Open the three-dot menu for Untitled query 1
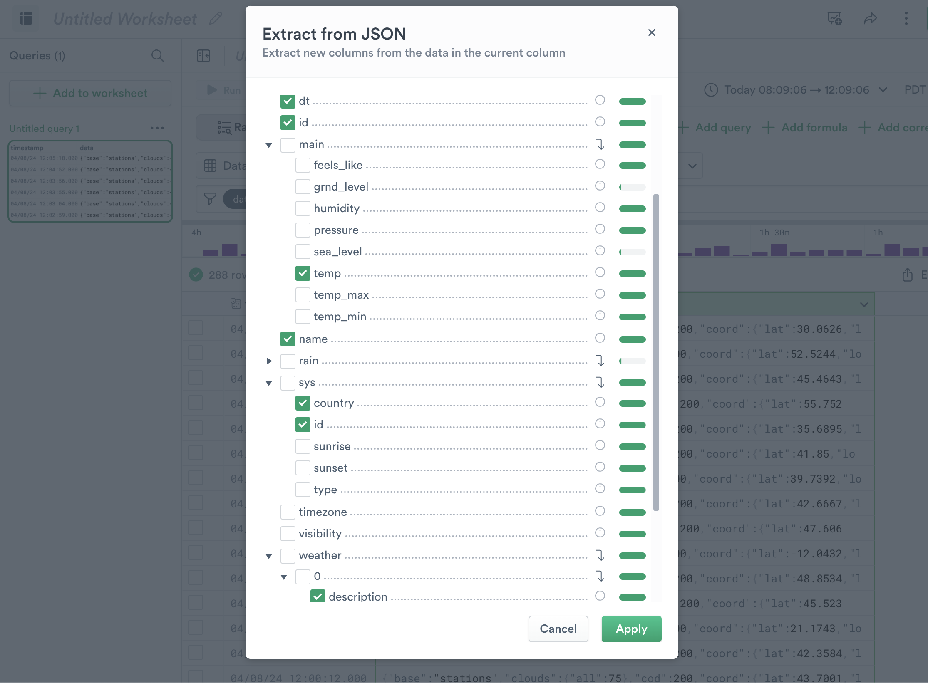928x683 pixels. click(x=157, y=128)
